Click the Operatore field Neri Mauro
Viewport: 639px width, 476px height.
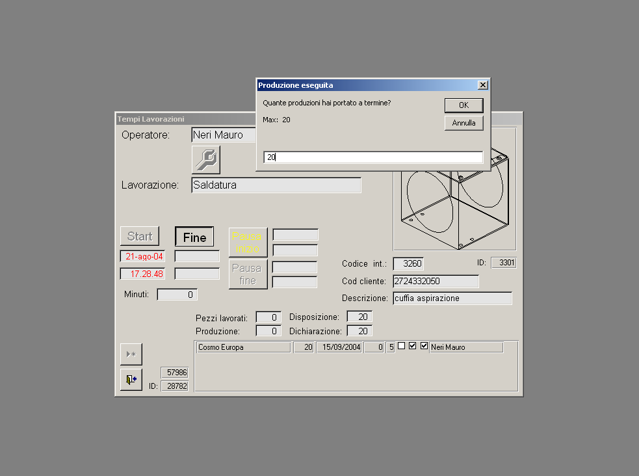click(x=224, y=135)
